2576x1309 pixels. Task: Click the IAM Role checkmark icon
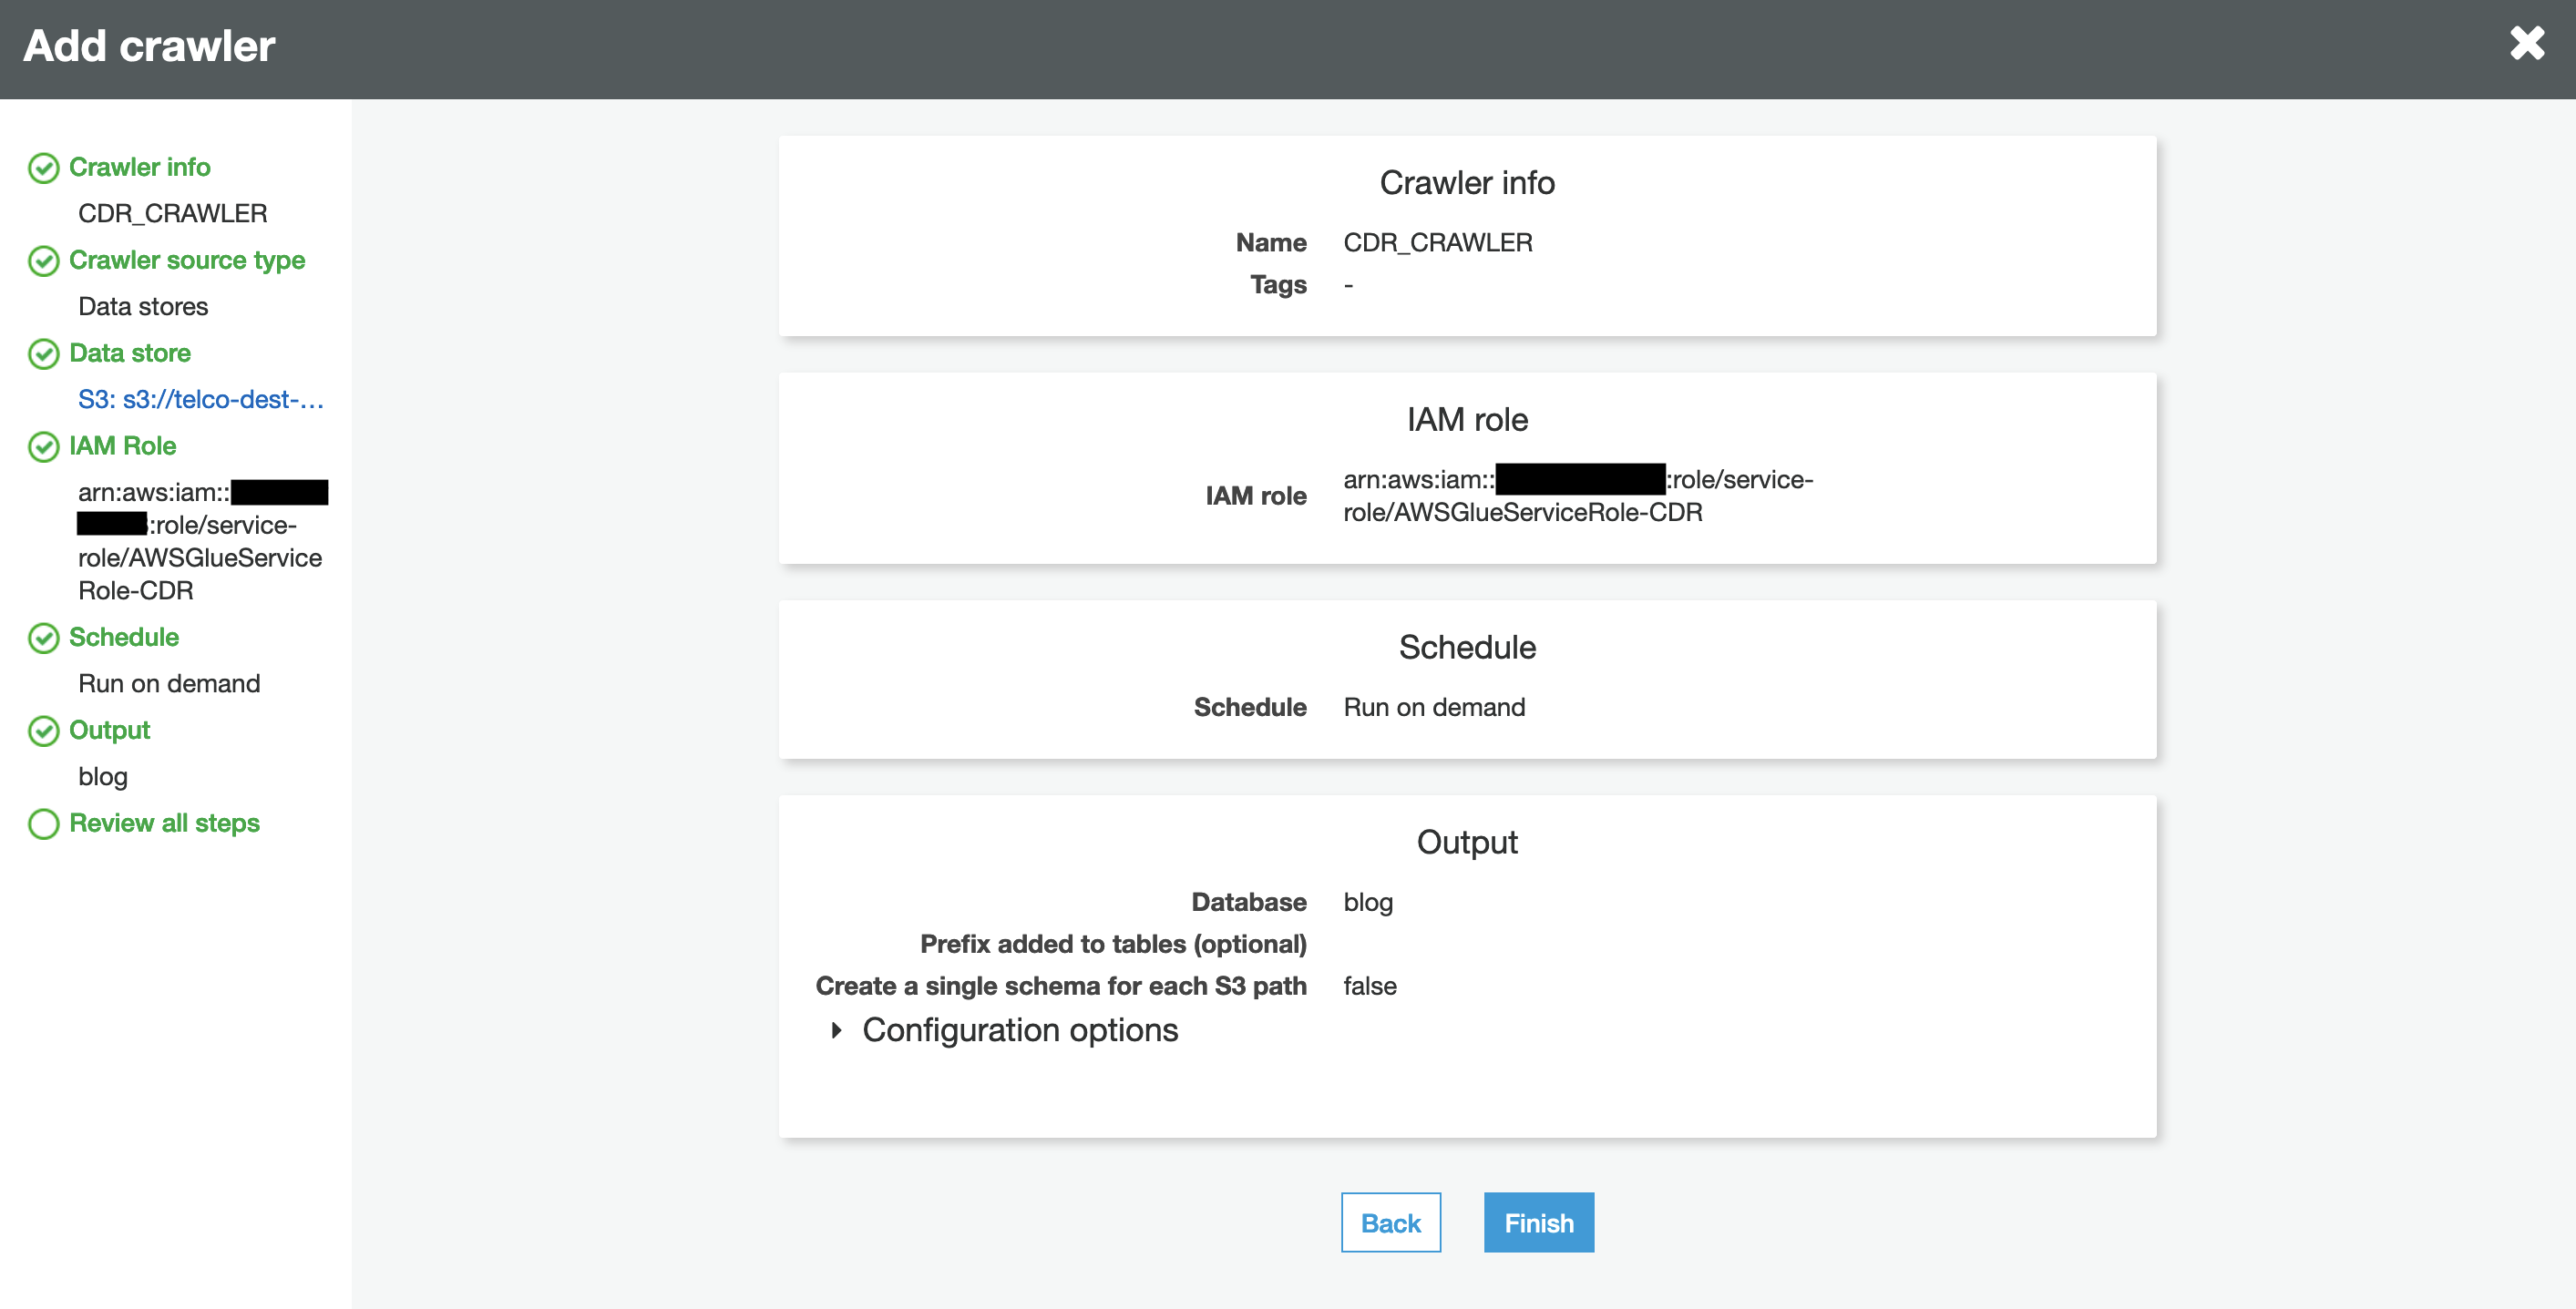(x=44, y=447)
